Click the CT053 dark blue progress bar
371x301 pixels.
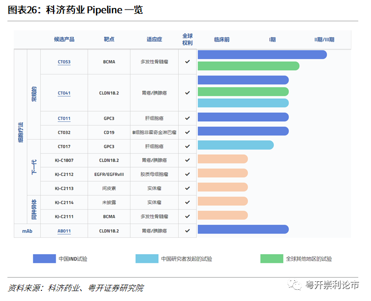coord(262,55)
